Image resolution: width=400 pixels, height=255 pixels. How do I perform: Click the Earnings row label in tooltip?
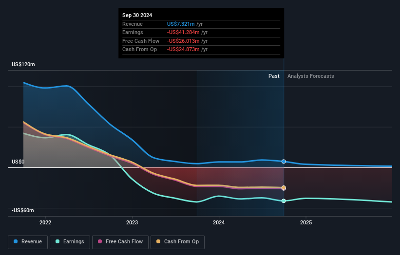(133, 32)
